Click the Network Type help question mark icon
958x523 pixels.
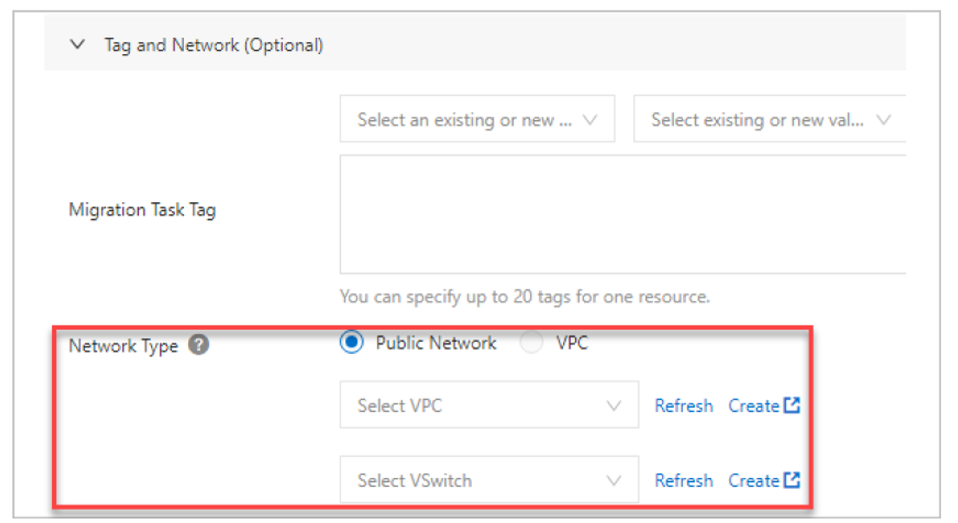198,346
